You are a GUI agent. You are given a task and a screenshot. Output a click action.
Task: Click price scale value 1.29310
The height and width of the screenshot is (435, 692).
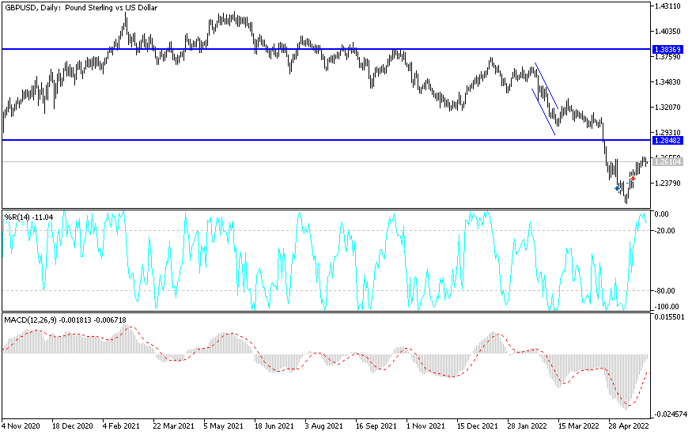pos(668,132)
